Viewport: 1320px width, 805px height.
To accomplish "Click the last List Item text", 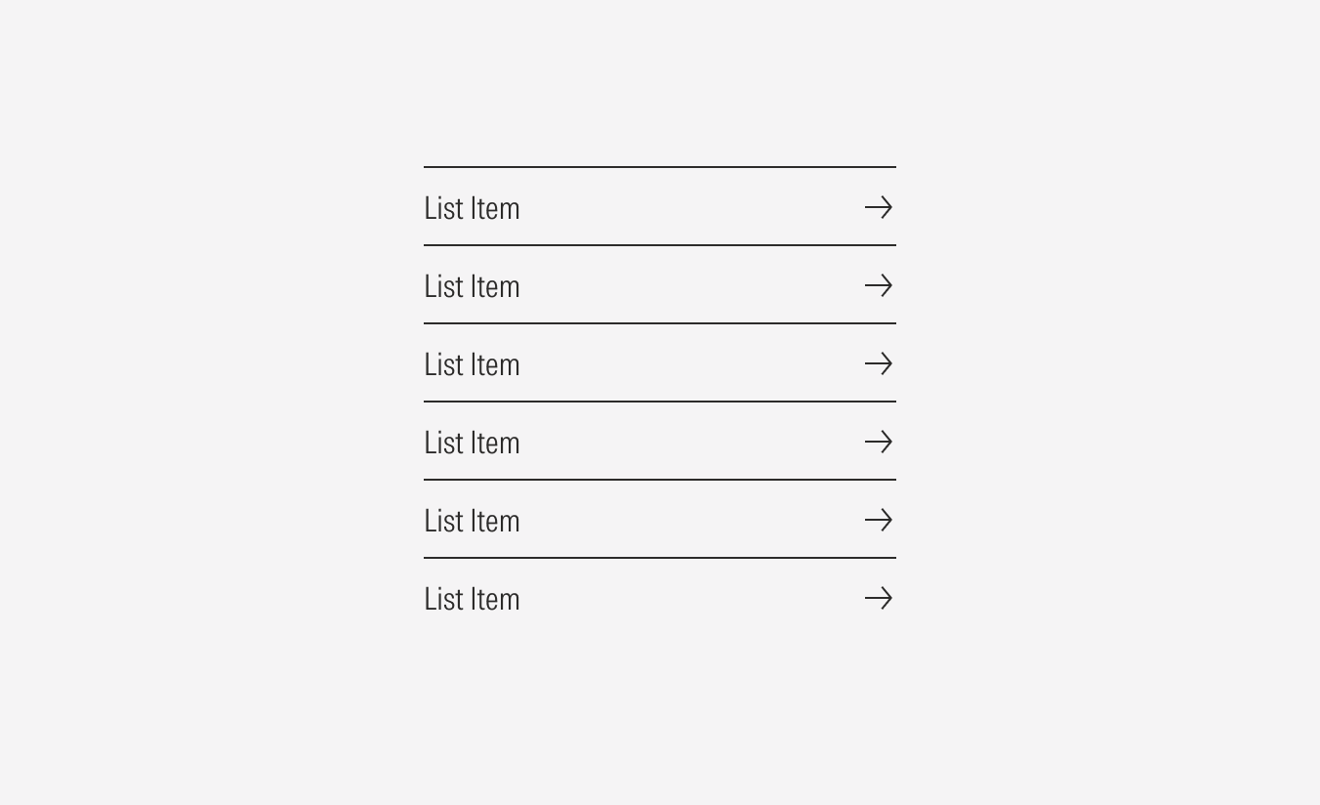I will [472, 599].
